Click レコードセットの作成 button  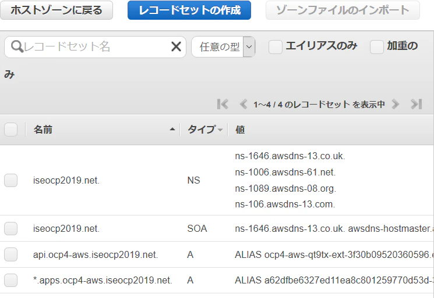point(189,10)
